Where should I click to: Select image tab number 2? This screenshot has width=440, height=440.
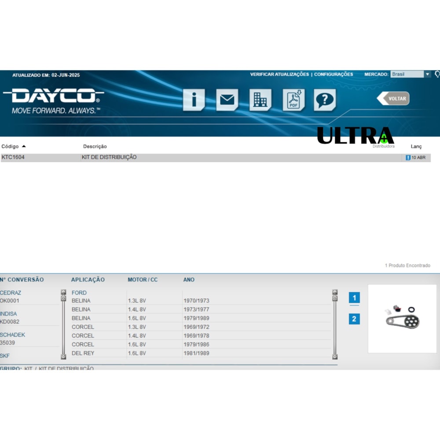(x=354, y=319)
